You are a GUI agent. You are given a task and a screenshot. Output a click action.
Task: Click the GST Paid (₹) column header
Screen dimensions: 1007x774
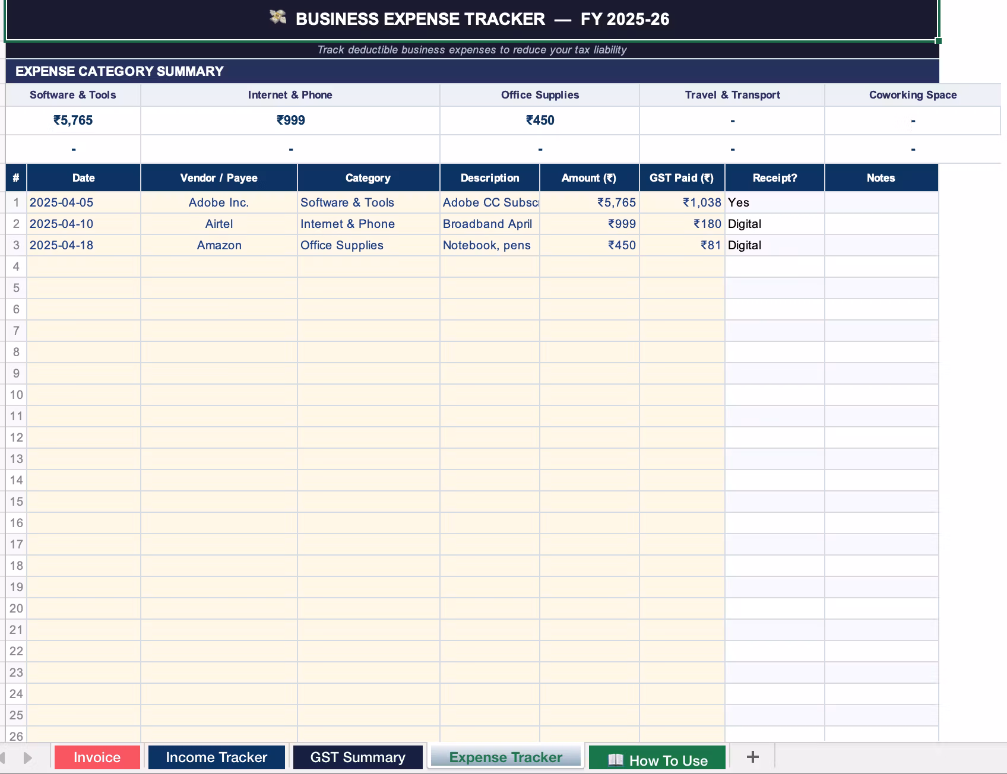click(x=682, y=178)
